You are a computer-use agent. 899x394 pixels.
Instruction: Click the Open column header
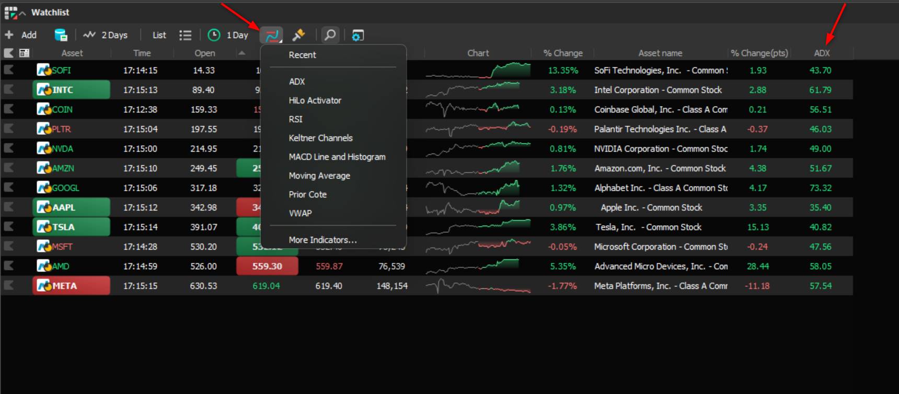[x=205, y=53]
